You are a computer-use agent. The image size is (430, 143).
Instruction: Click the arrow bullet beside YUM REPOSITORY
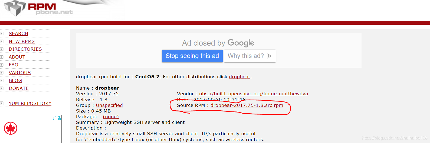click(x=2, y=103)
